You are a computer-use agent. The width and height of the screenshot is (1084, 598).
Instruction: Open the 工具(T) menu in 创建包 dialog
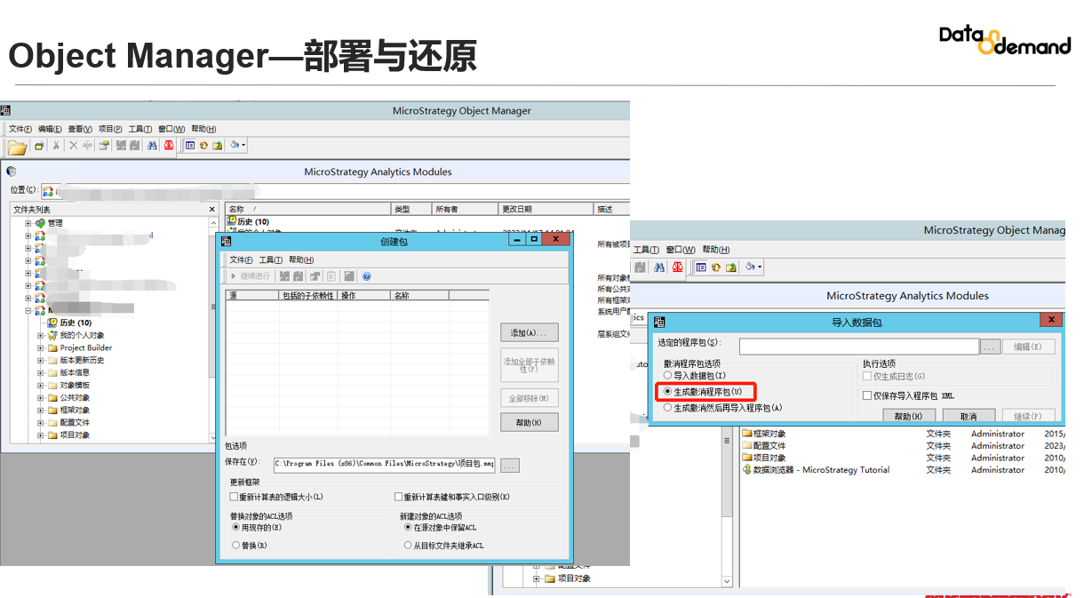[x=271, y=260]
